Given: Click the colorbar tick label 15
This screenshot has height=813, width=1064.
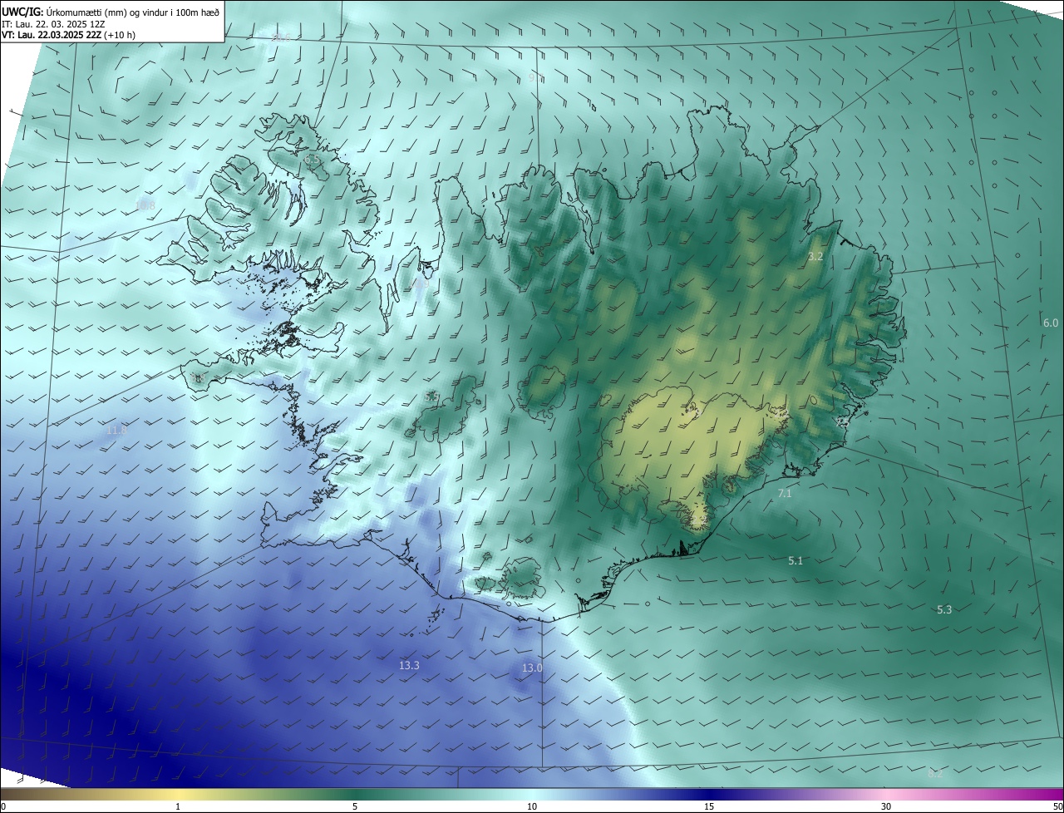Looking at the screenshot, I should [709, 806].
